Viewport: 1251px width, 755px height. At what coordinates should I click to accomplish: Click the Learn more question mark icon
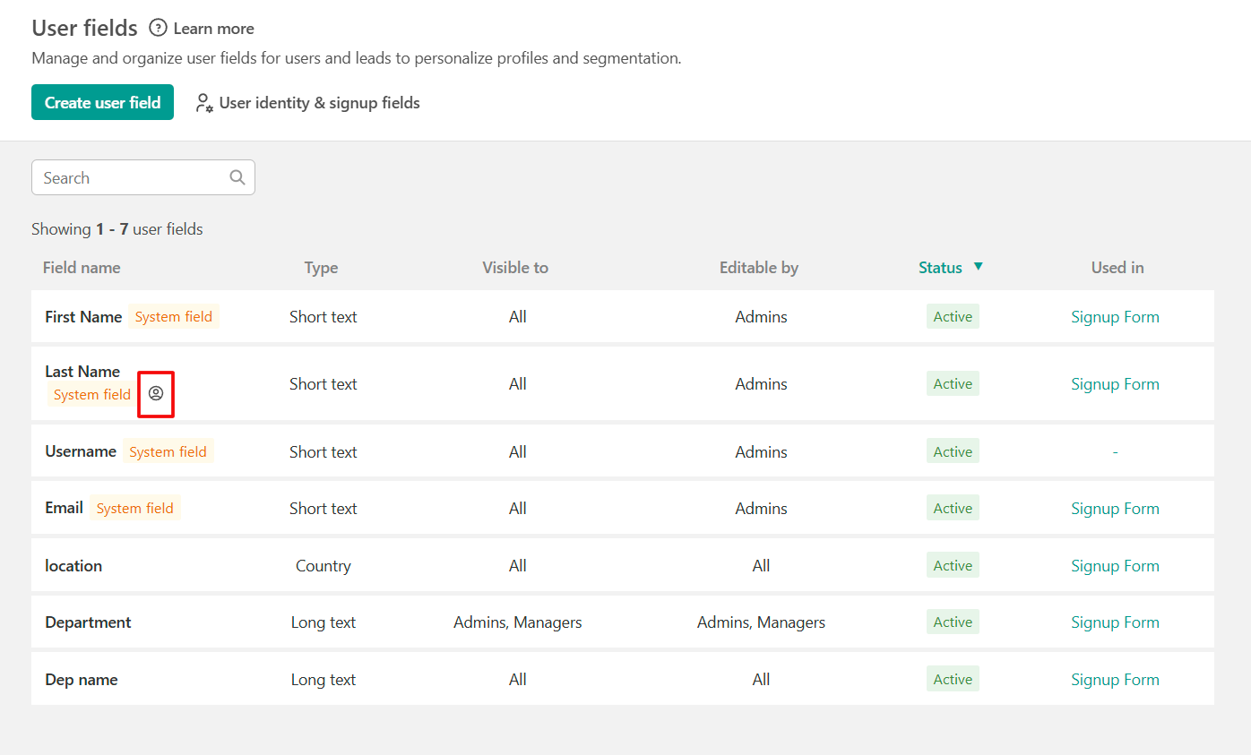tap(159, 29)
